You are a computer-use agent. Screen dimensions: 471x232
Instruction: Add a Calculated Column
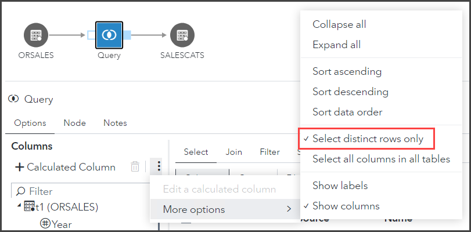(x=65, y=167)
